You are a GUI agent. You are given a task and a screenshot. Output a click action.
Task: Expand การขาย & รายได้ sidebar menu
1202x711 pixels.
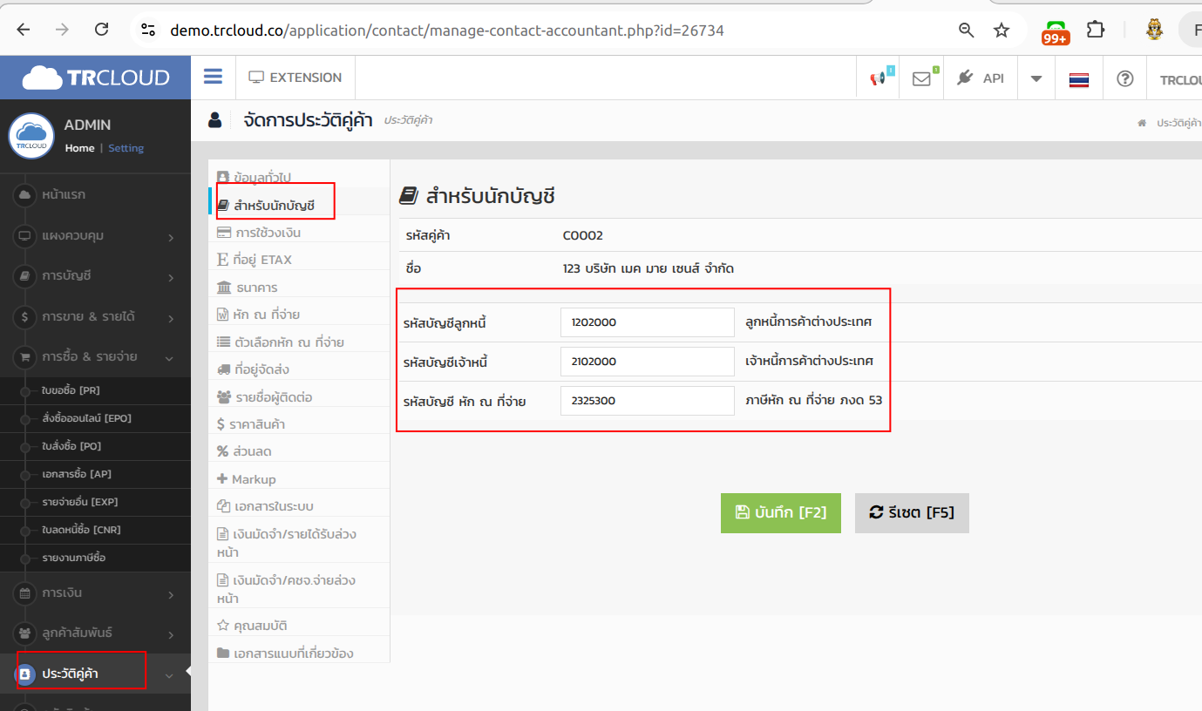click(x=95, y=316)
